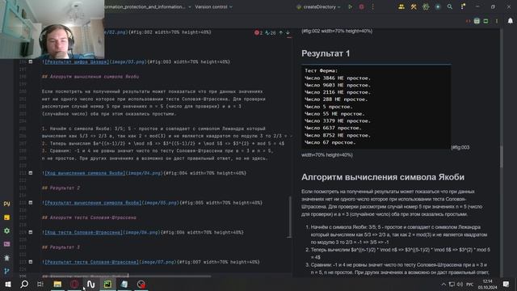Open Search Everywhere magnifier
517x291 pixels.
coord(449,6)
